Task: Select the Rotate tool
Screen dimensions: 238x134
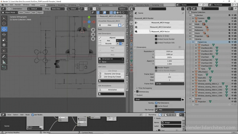Action: coord(4,35)
